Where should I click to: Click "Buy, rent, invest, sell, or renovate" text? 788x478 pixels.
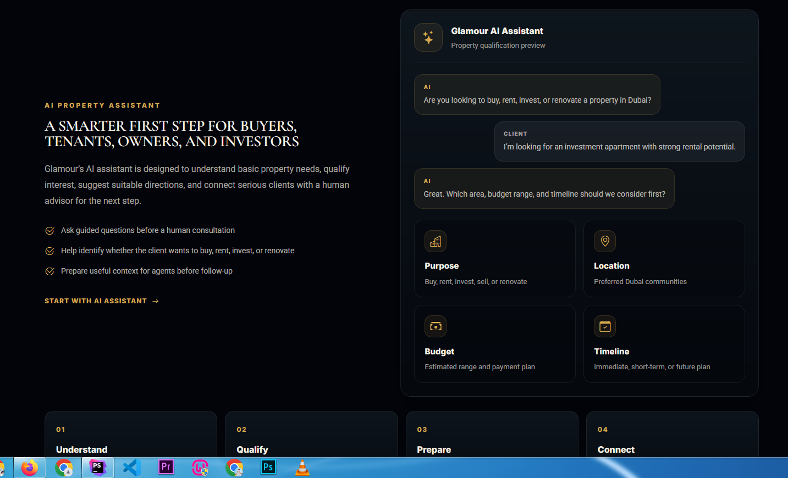point(476,281)
